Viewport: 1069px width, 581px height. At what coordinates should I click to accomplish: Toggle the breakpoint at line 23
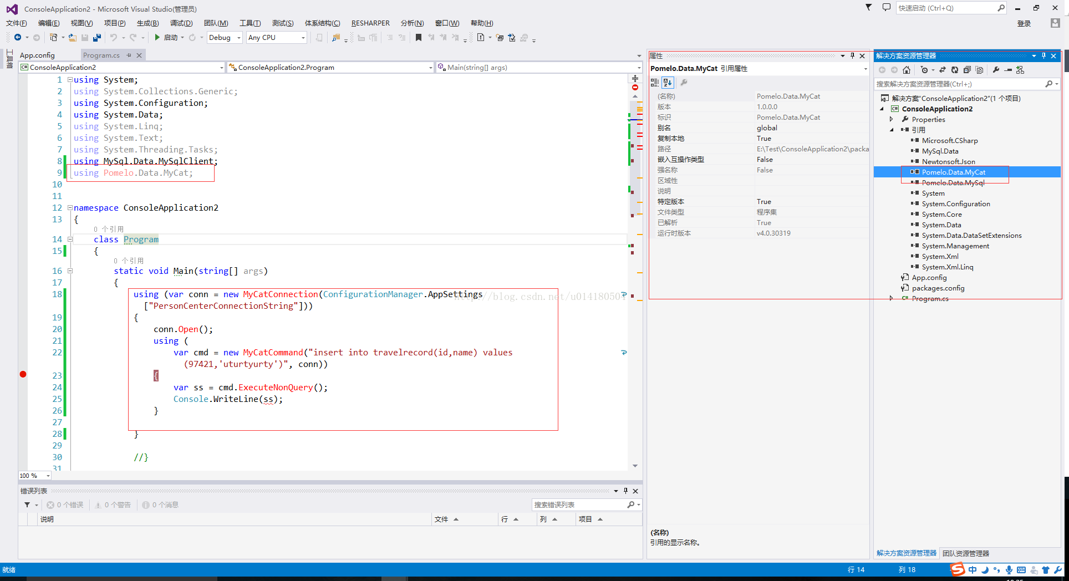pos(23,374)
